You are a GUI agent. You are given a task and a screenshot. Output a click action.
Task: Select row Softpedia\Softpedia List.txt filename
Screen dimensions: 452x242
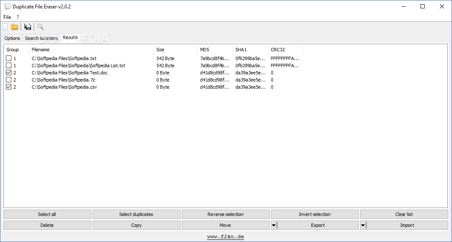tap(78, 66)
